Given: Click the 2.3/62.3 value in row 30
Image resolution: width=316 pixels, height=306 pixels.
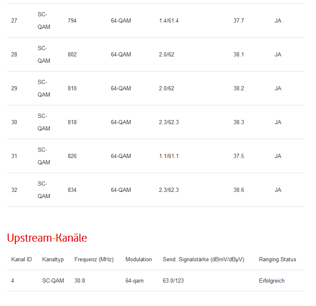Looking at the screenshot, I should coord(169,122).
